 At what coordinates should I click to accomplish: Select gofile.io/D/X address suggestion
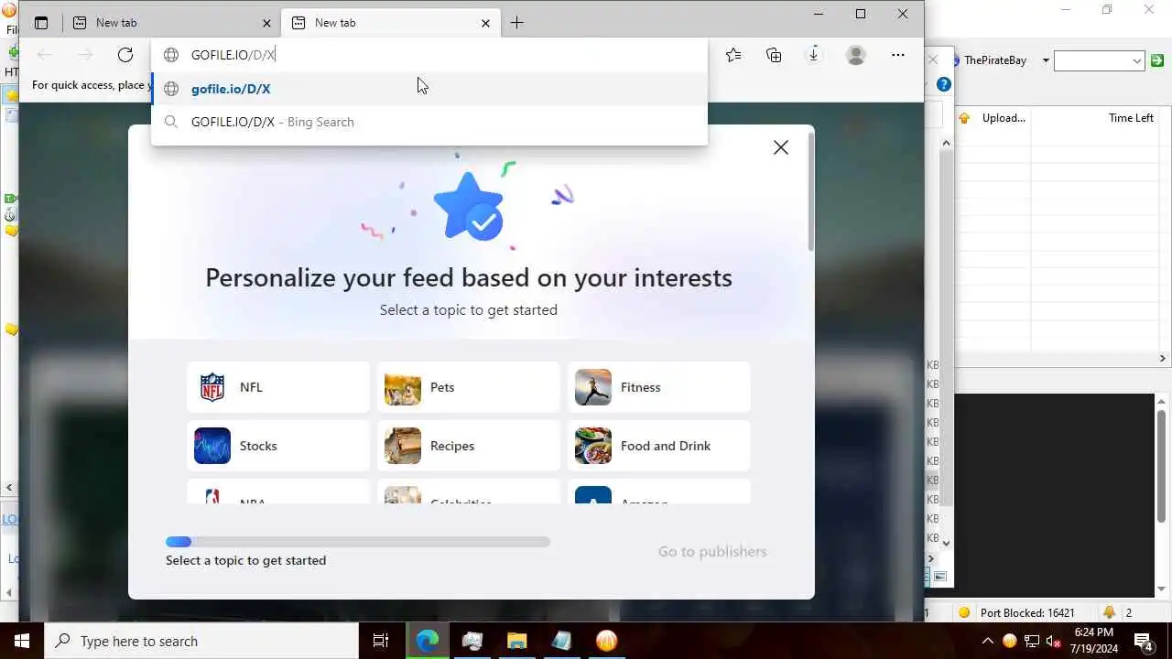pyautogui.click(x=429, y=89)
